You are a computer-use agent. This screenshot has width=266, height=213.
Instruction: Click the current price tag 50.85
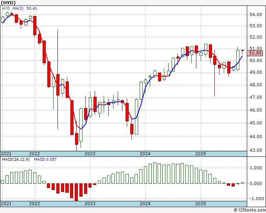tap(255, 53)
